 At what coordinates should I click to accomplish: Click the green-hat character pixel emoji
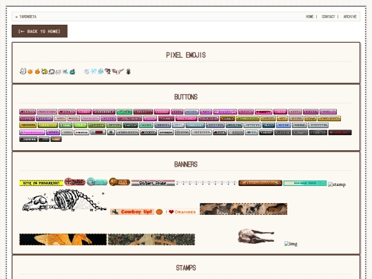point(44,72)
